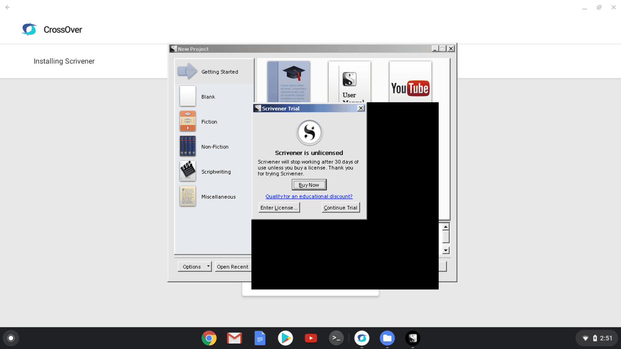Go back with CrossOver back arrow

tap(7, 7)
